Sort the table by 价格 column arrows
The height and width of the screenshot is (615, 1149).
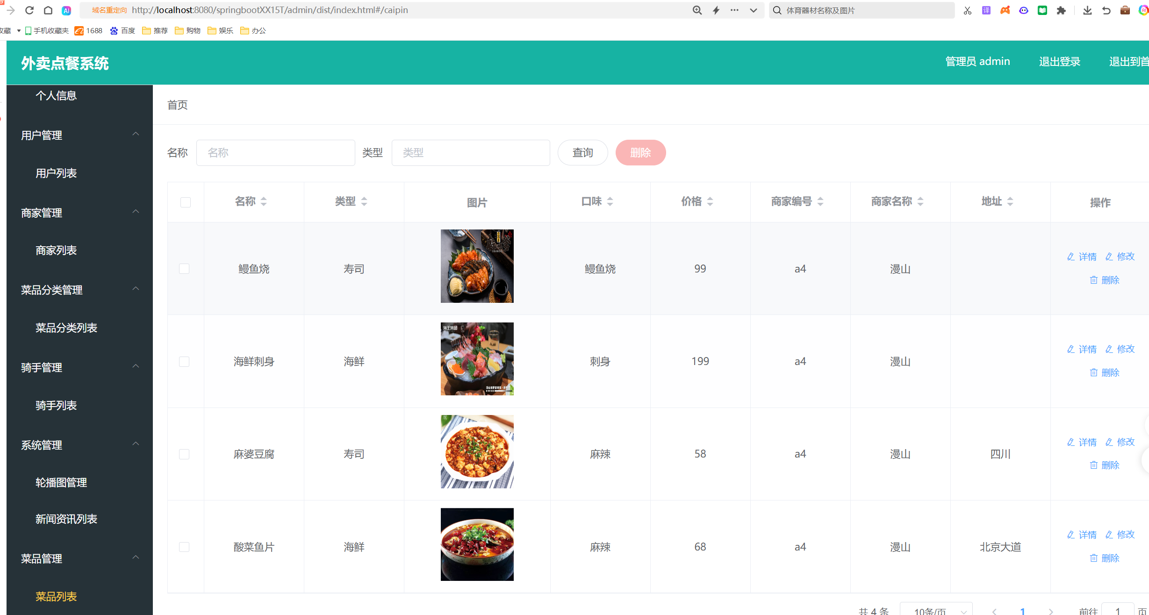(x=711, y=201)
